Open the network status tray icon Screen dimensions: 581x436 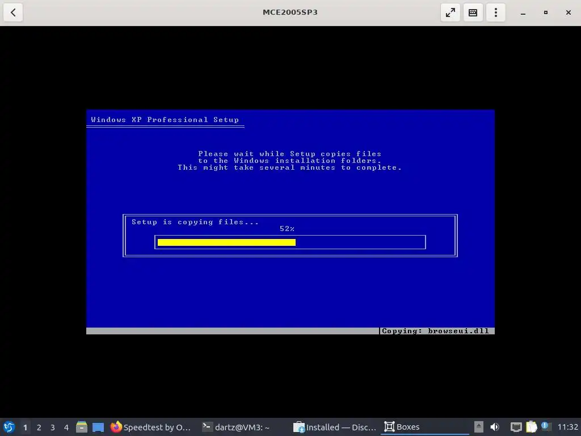tap(516, 427)
